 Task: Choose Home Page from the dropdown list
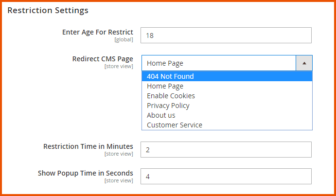coord(165,86)
